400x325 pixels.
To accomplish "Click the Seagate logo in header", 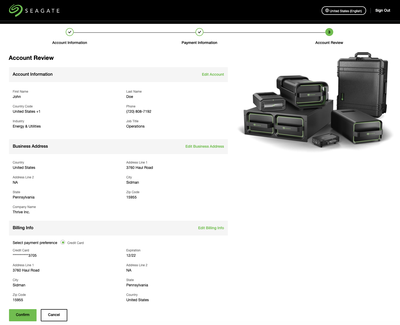I will point(34,11).
